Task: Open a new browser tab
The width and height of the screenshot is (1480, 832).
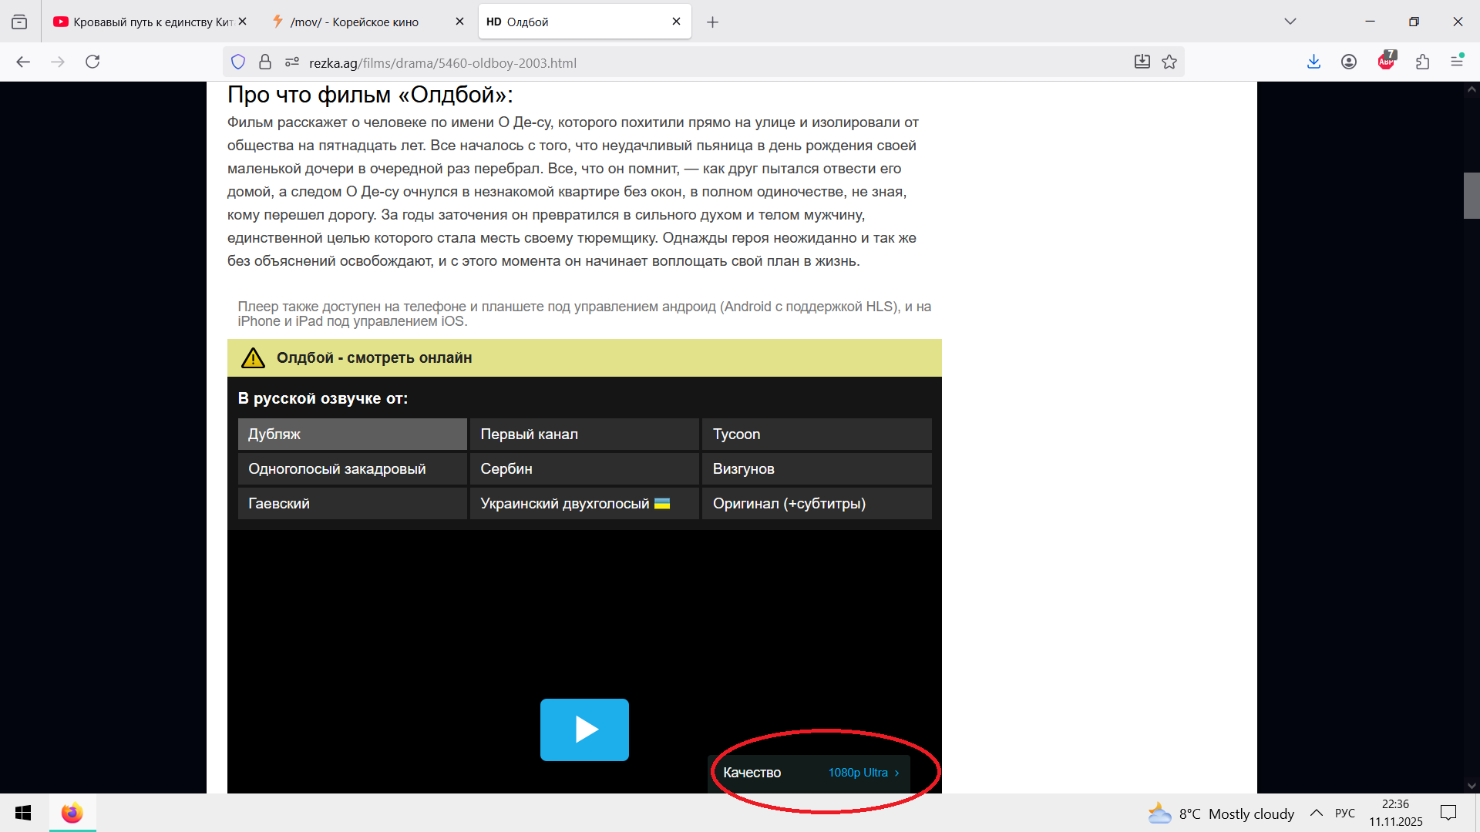Action: pyautogui.click(x=712, y=22)
